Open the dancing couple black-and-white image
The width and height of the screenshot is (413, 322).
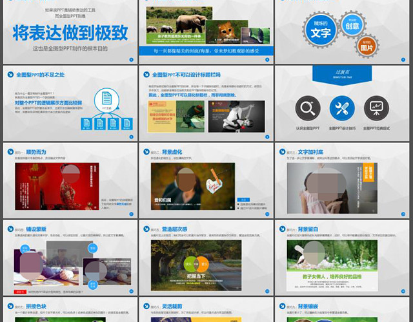point(237,116)
